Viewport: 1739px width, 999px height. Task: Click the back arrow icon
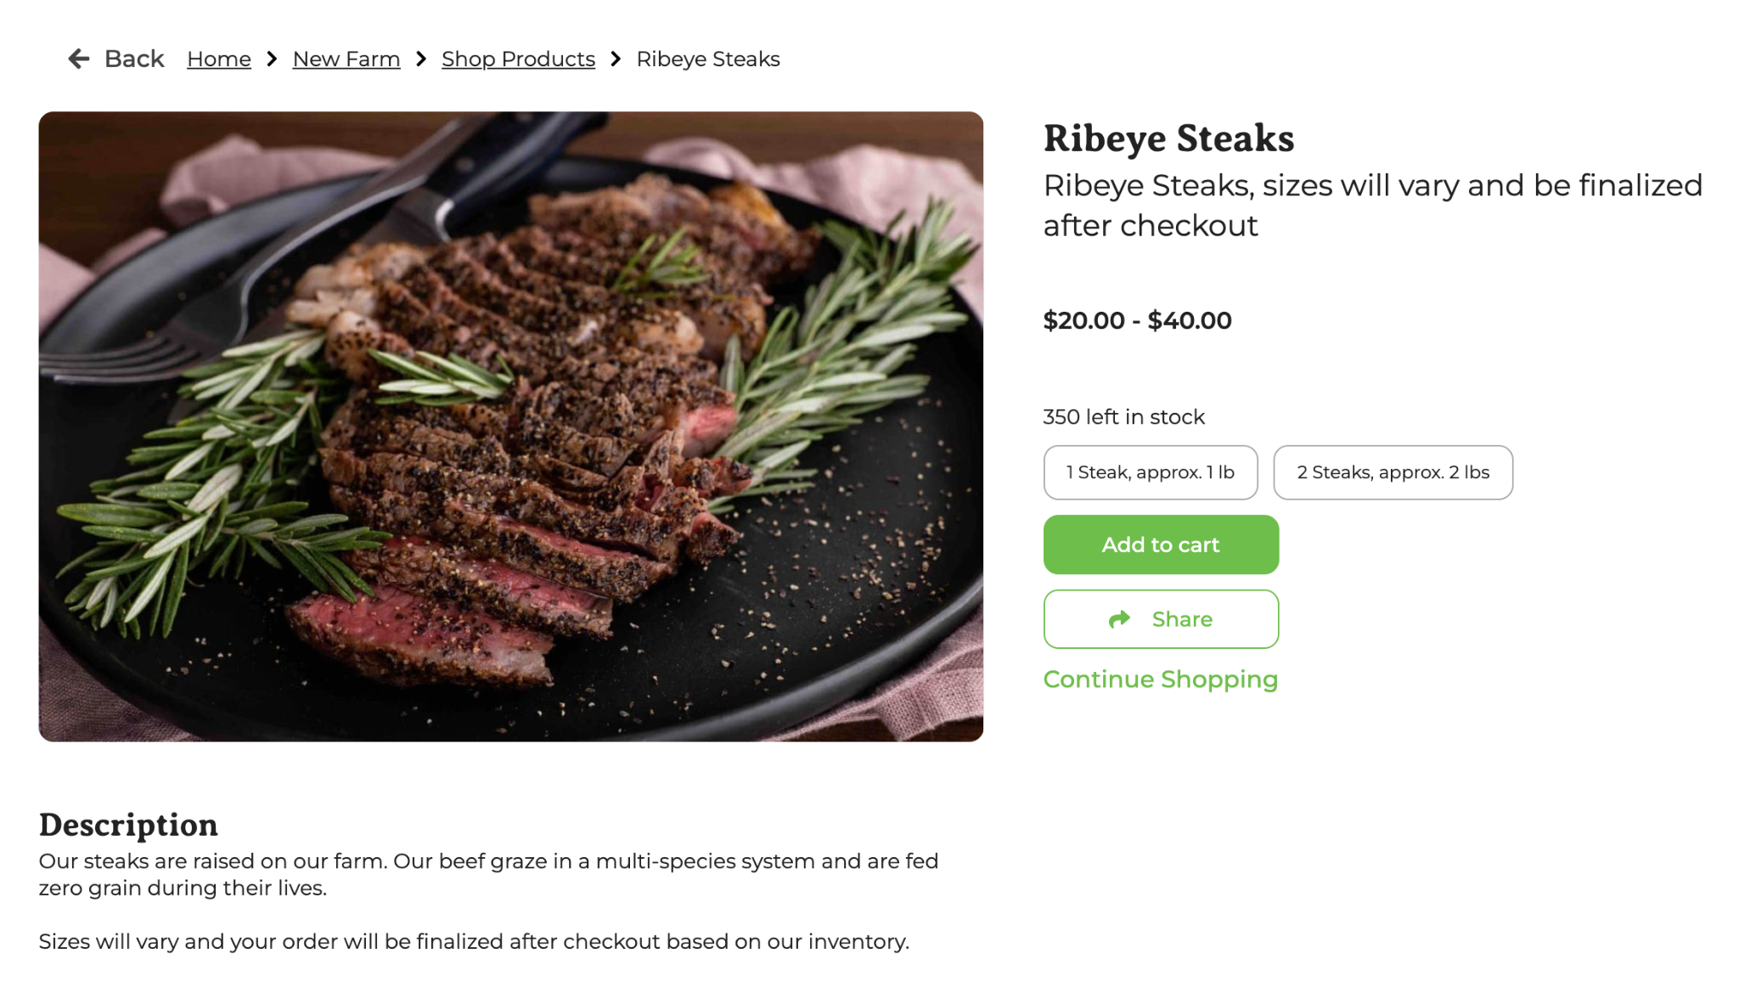pos(78,59)
